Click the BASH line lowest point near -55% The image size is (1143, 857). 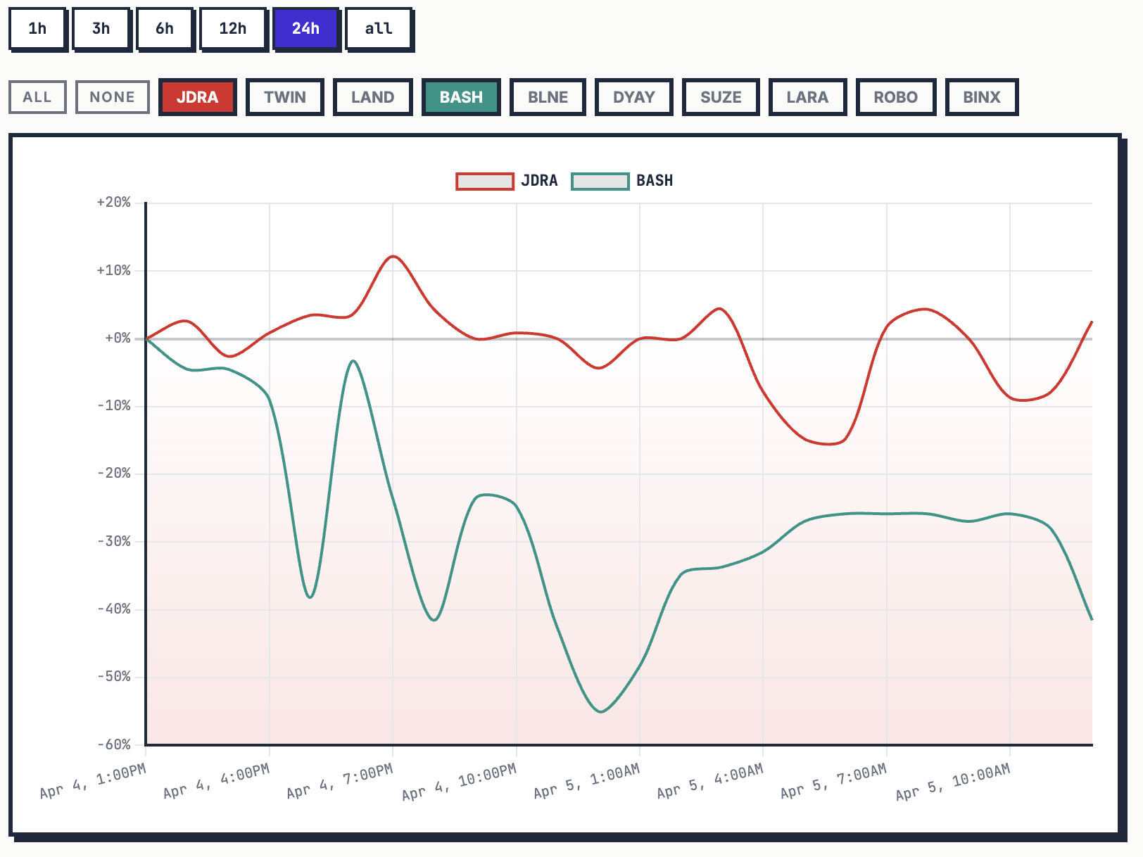pos(600,711)
